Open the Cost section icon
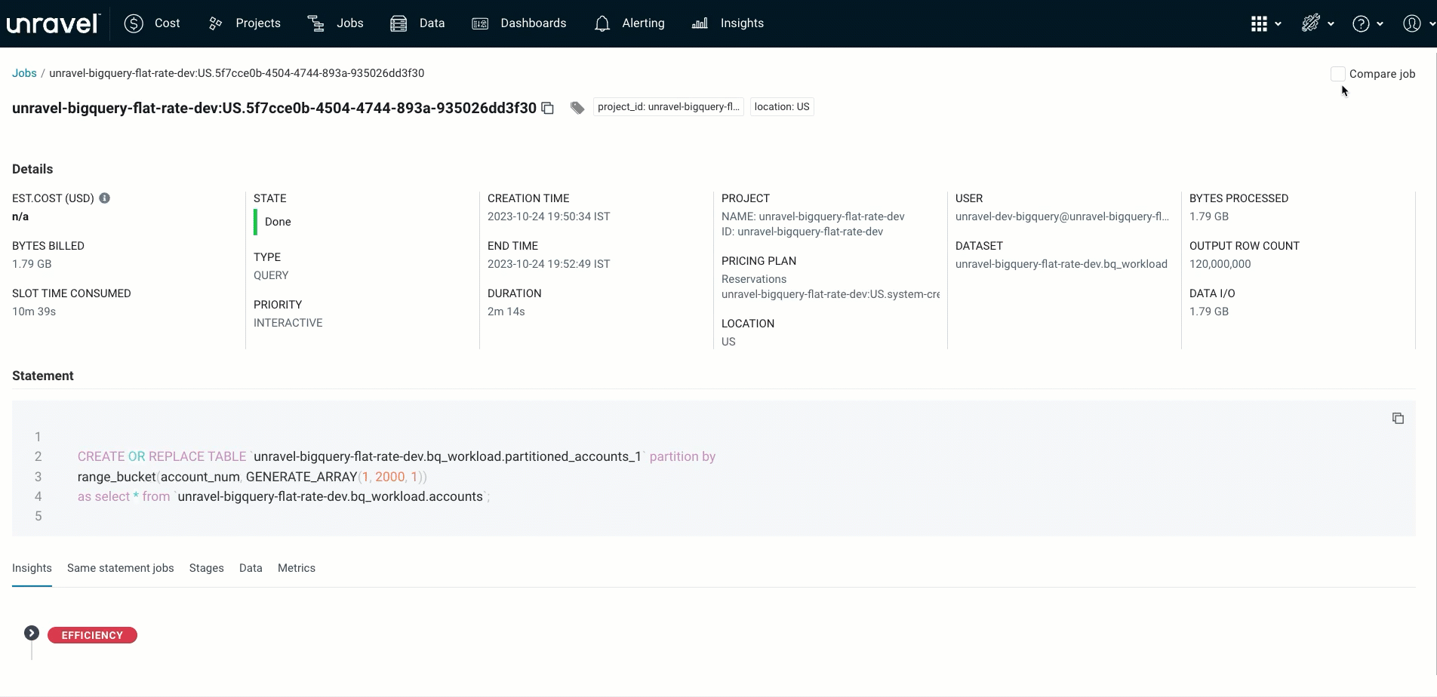Image resolution: width=1437 pixels, height=697 pixels. tap(133, 23)
